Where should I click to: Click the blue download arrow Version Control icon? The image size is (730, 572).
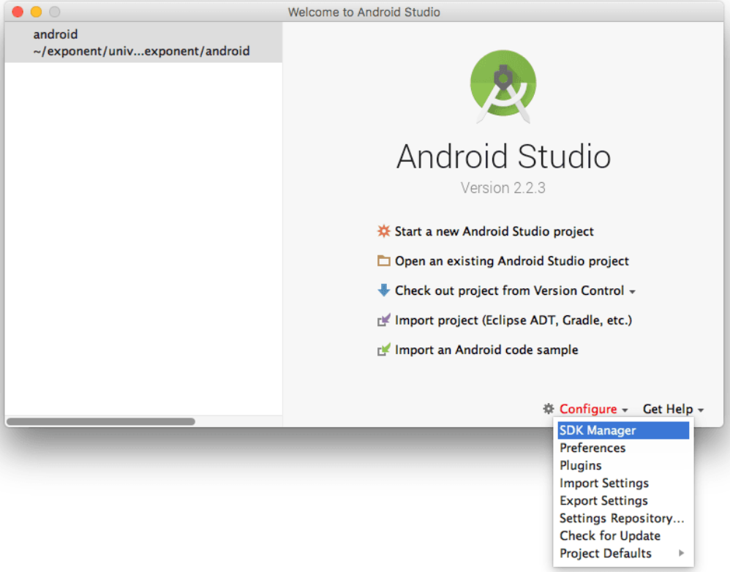click(383, 290)
